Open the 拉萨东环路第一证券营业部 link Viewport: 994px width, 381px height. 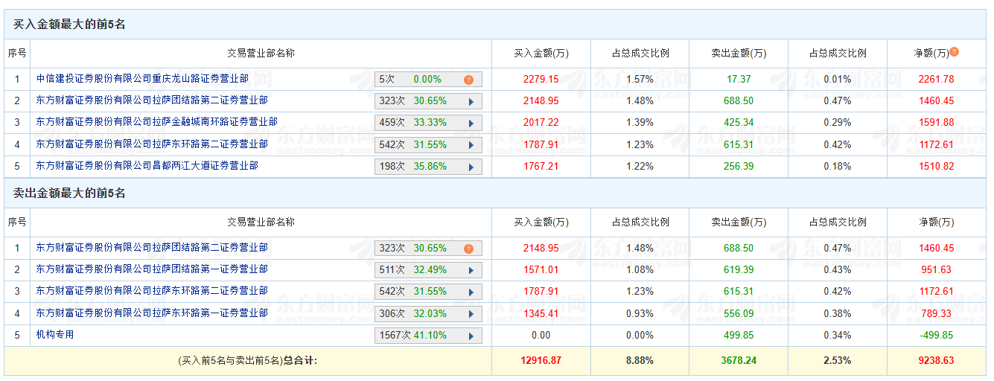(152, 313)
